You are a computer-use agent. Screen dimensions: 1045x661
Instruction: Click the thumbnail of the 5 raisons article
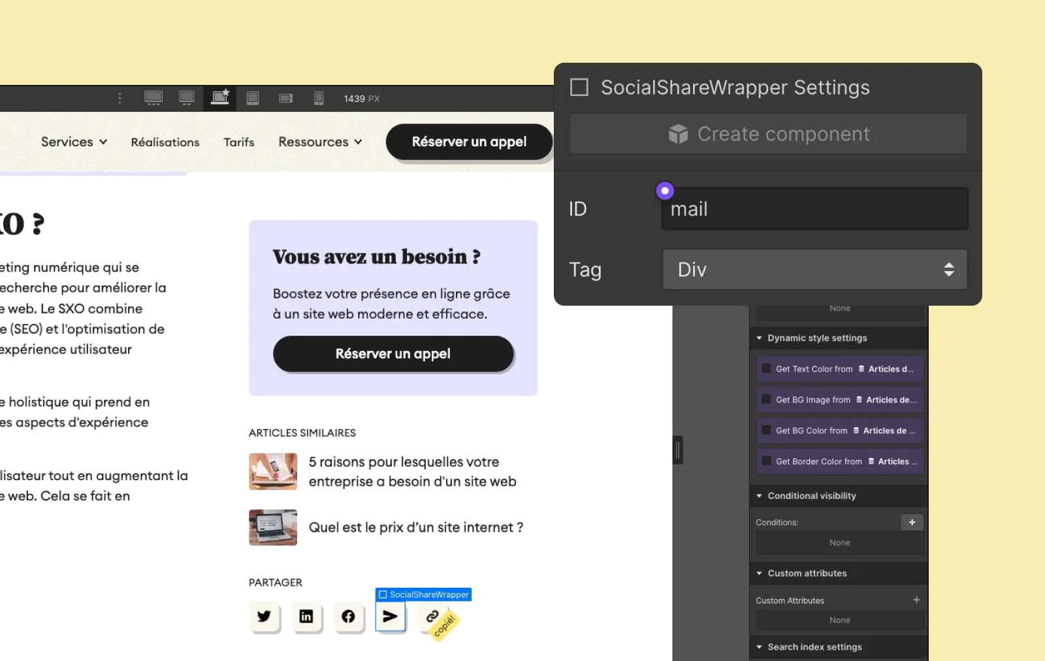click(273, 472)
